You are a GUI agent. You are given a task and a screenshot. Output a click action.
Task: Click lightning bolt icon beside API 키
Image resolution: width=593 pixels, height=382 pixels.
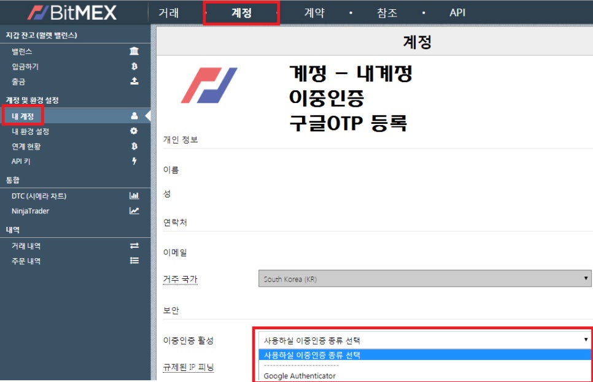tap(134, 161)
